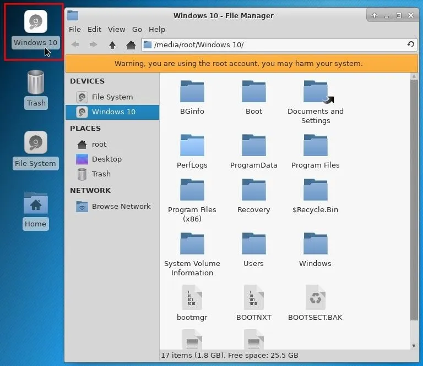Image resolution: width=423 pixels, height=366 pixels.
Task: Open the Edit menu
Action: [x=94, y=29]
